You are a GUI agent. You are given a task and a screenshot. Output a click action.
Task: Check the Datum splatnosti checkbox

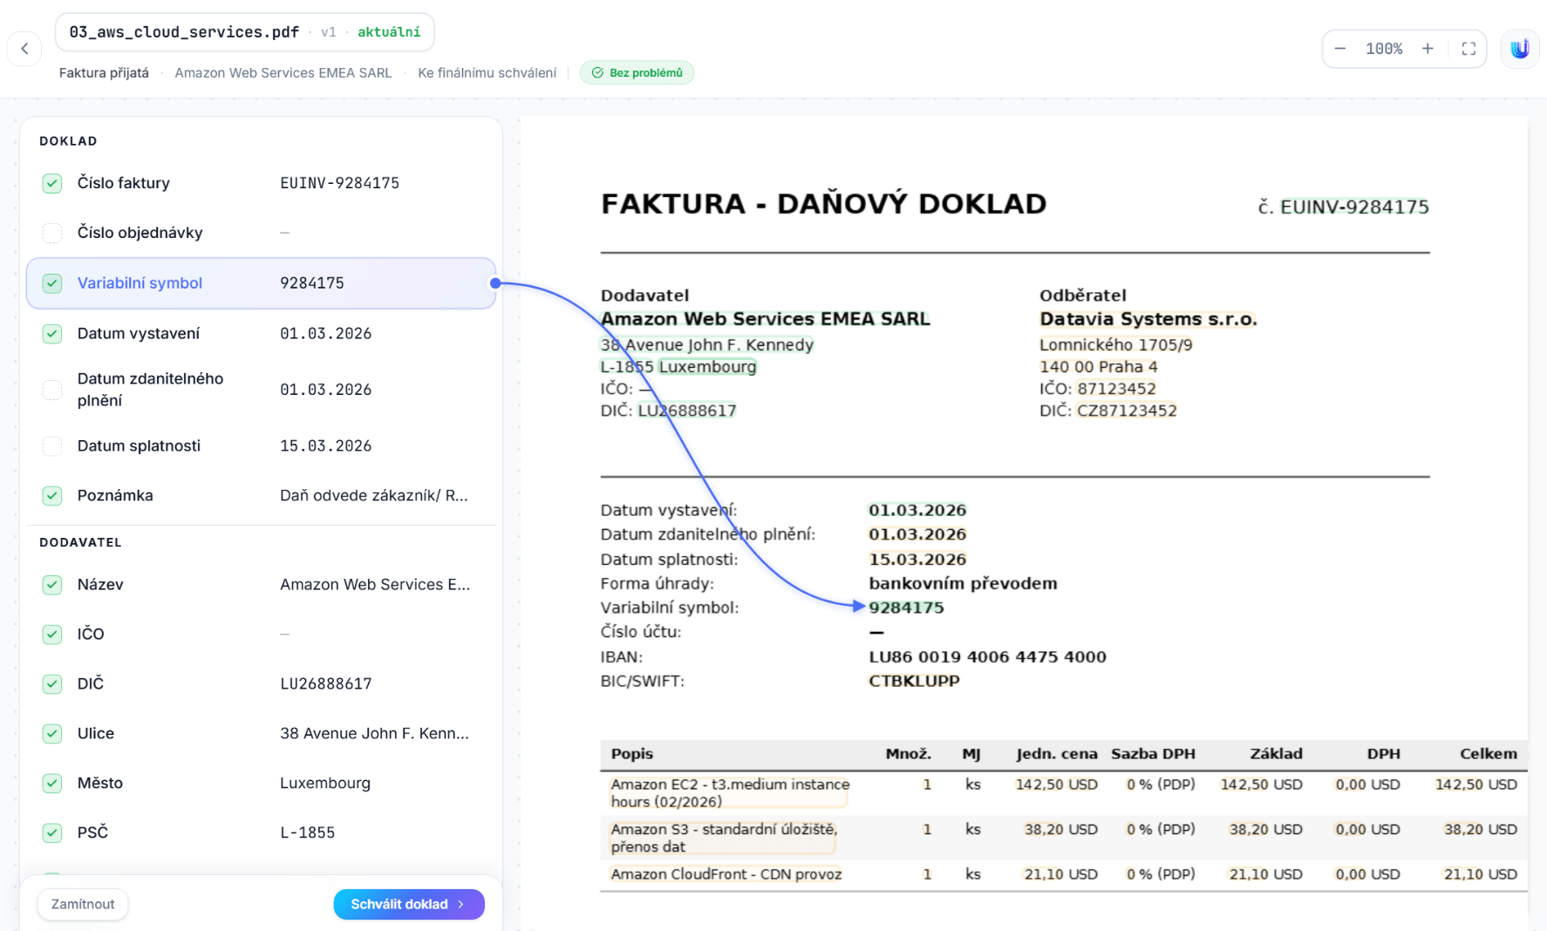(x=52, y=446)
